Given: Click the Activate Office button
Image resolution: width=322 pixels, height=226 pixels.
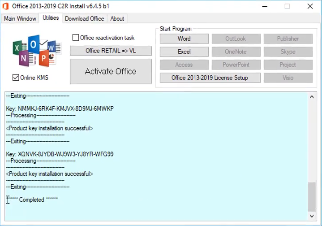Looking at the screenshot, I should point(111,71).
